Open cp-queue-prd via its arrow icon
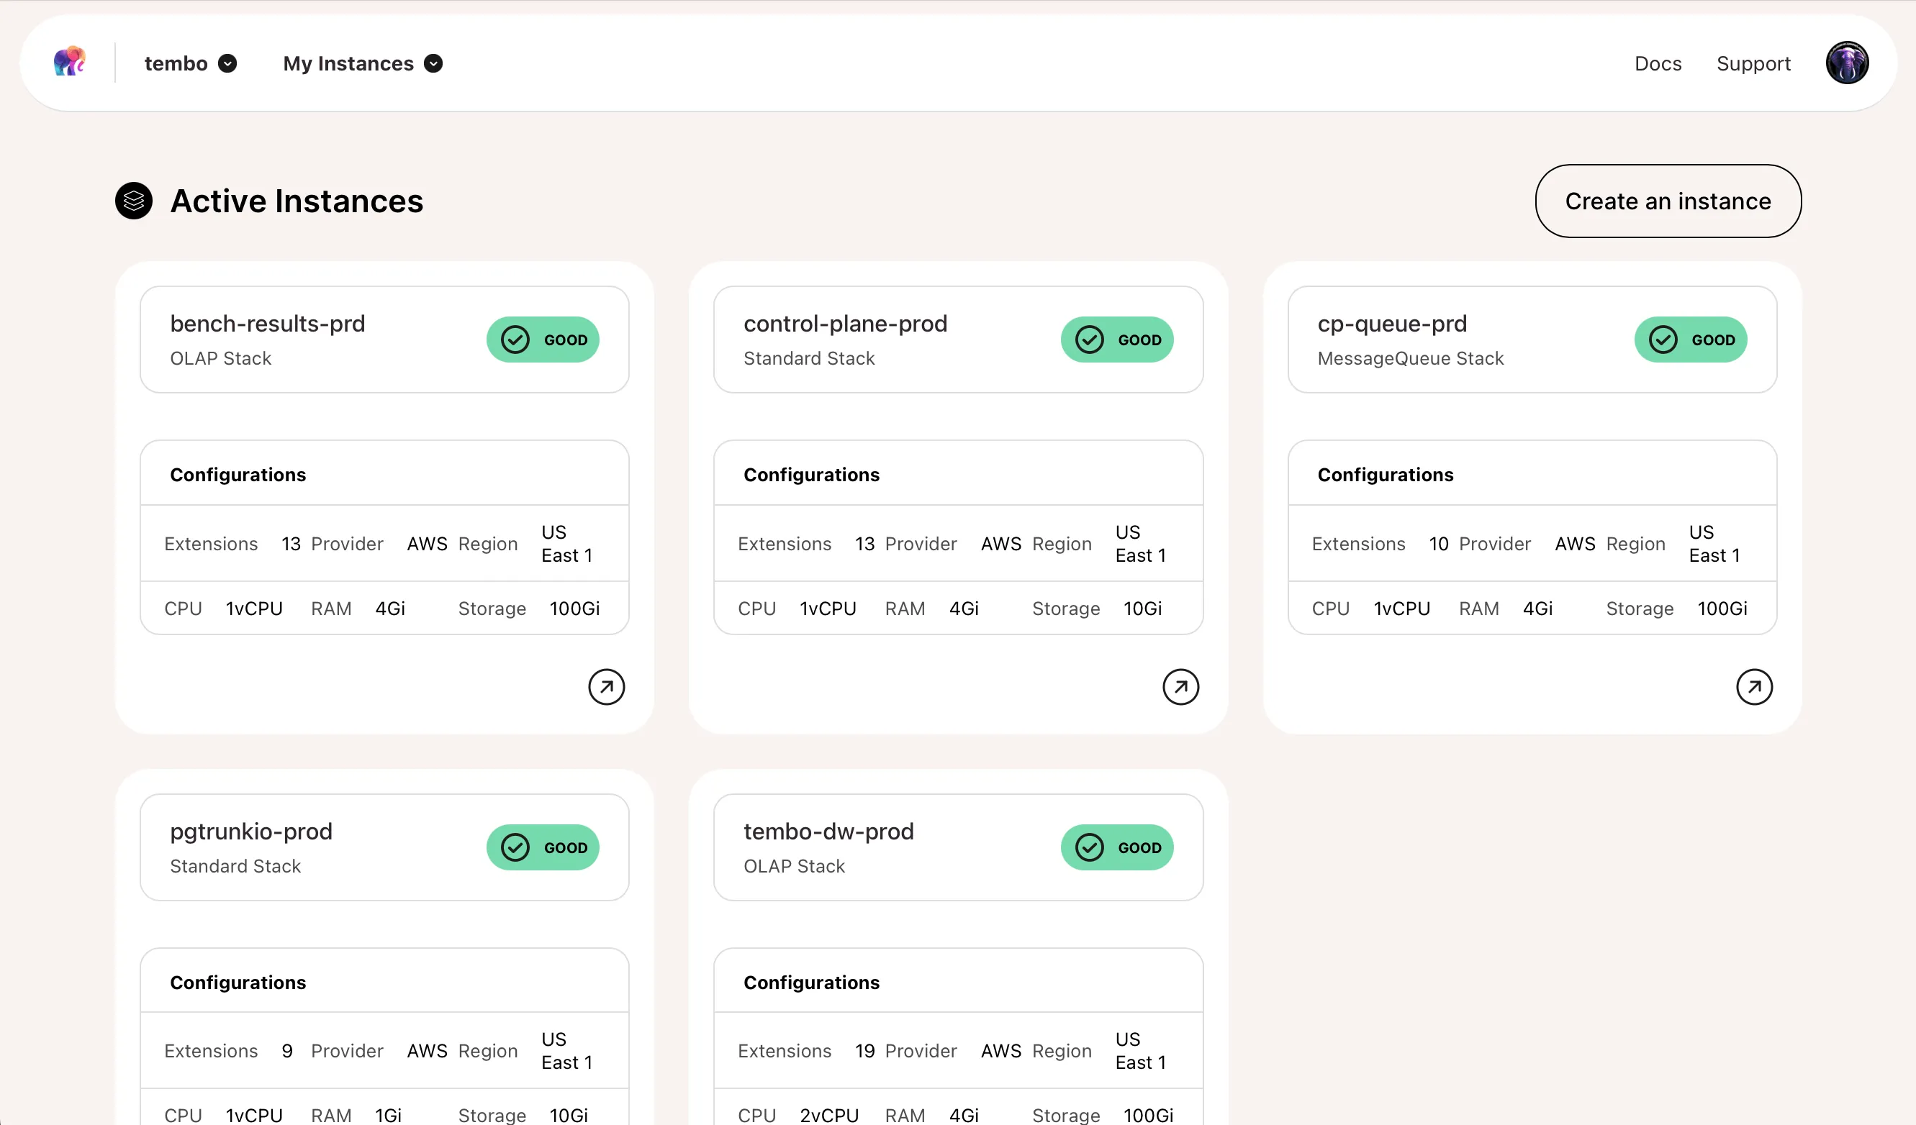The height and width of the screenshot is (1125, 1916). tap(1753, 687)
